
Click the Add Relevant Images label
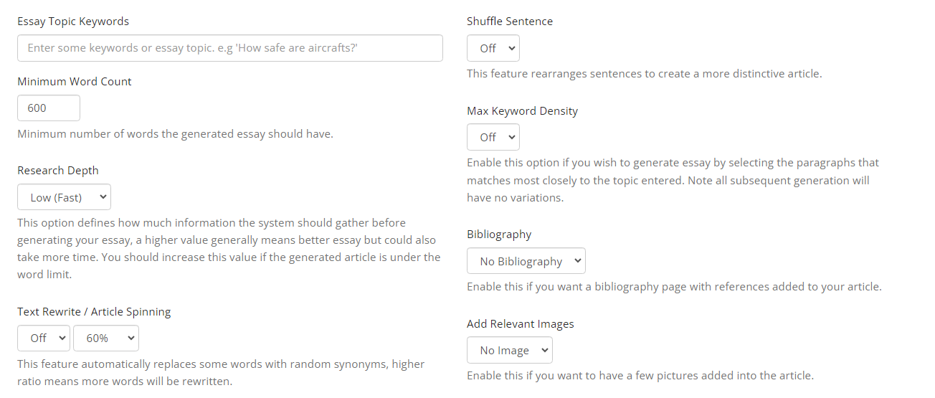click(x=521, y=324)
